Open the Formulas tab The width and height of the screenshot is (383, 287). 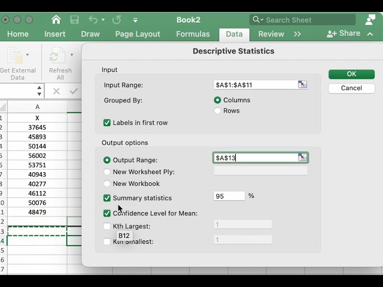[x=193, y=34]
